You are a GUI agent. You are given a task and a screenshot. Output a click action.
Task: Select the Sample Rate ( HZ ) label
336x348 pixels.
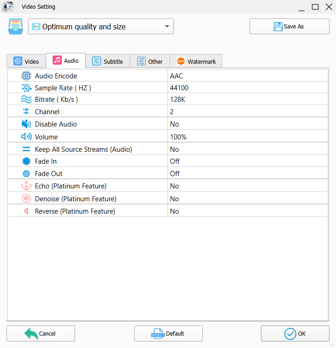point(63,88)
